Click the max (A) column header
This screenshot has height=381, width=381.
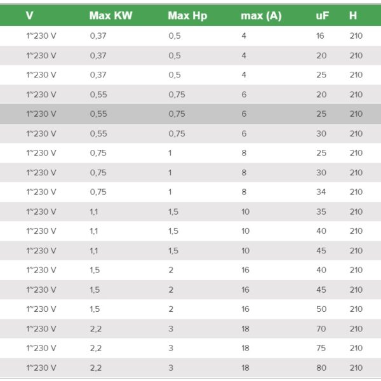[261, 16]
